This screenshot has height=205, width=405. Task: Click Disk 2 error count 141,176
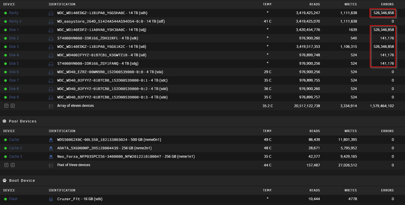(x=387, y=38)
